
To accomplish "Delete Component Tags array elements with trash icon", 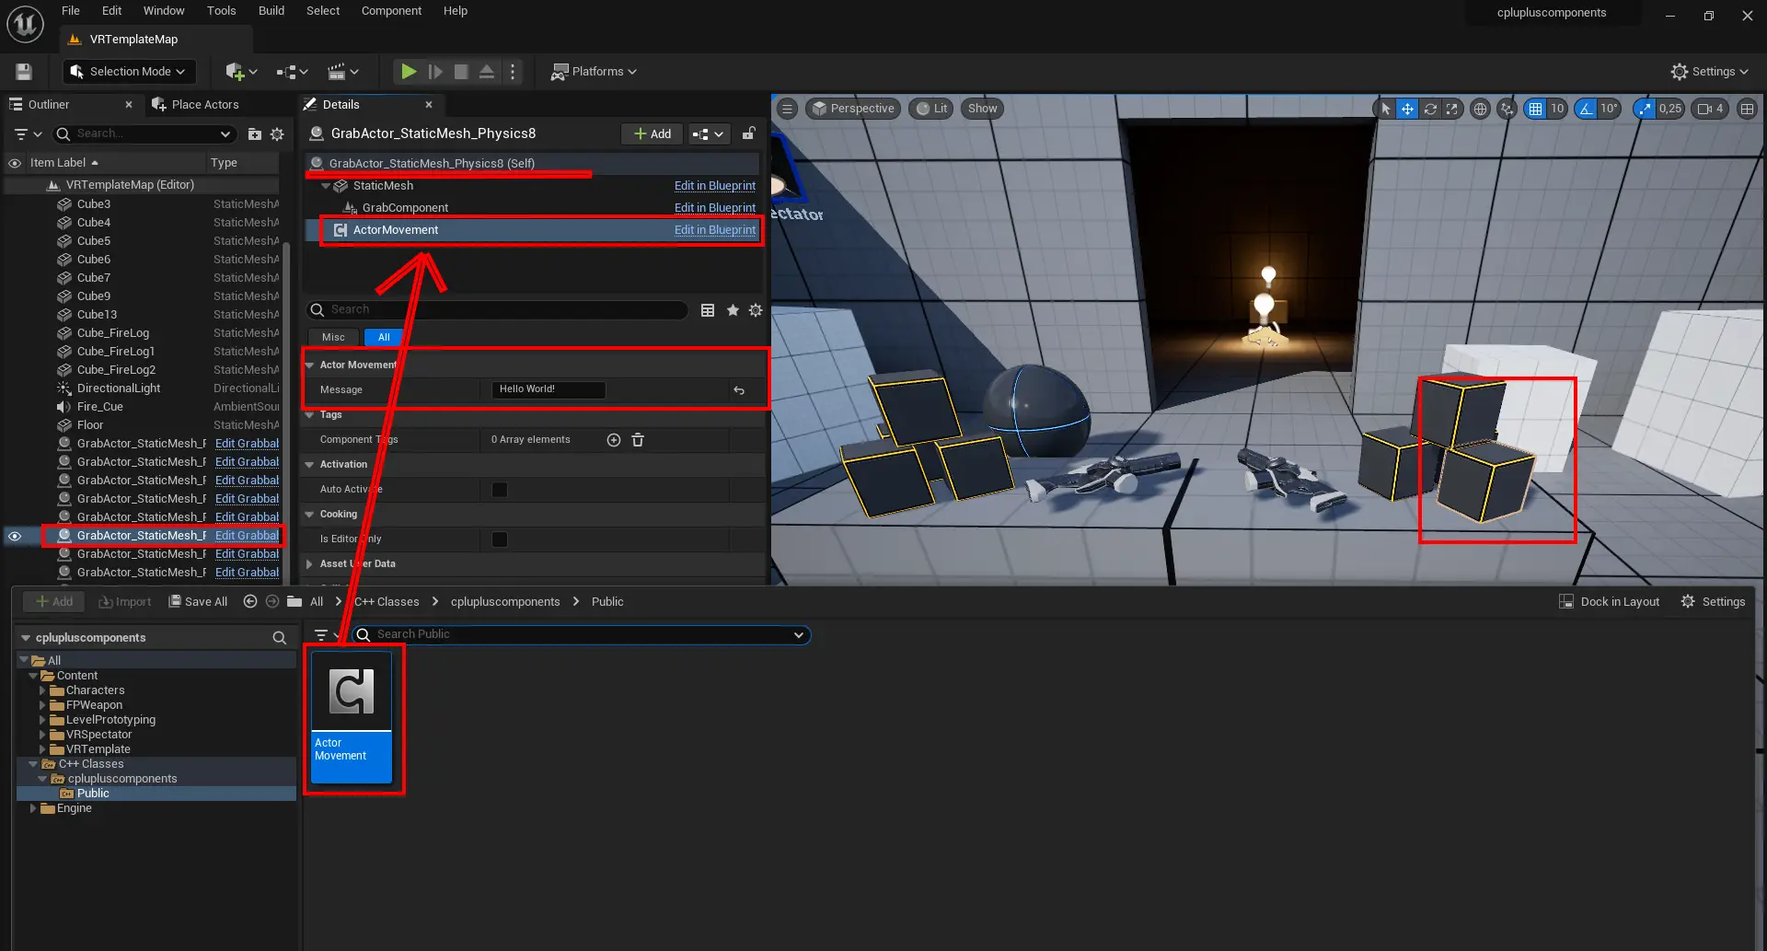I will 637,440.
